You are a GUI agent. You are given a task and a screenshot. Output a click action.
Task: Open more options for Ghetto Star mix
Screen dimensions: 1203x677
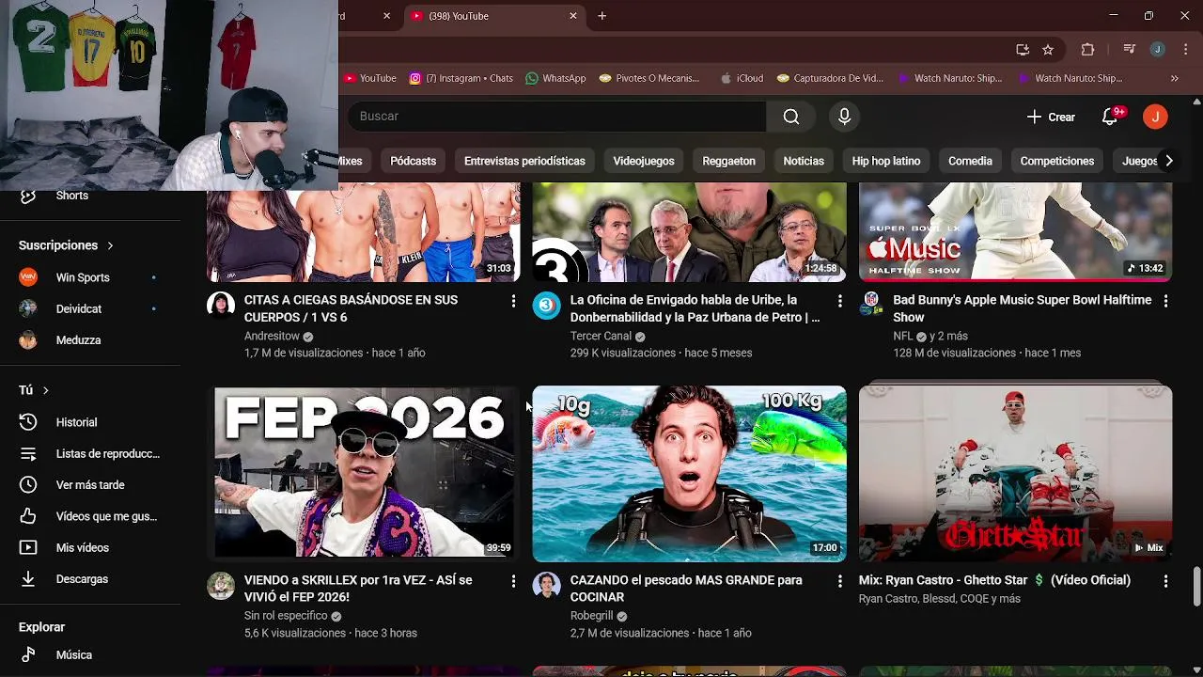1165,581
